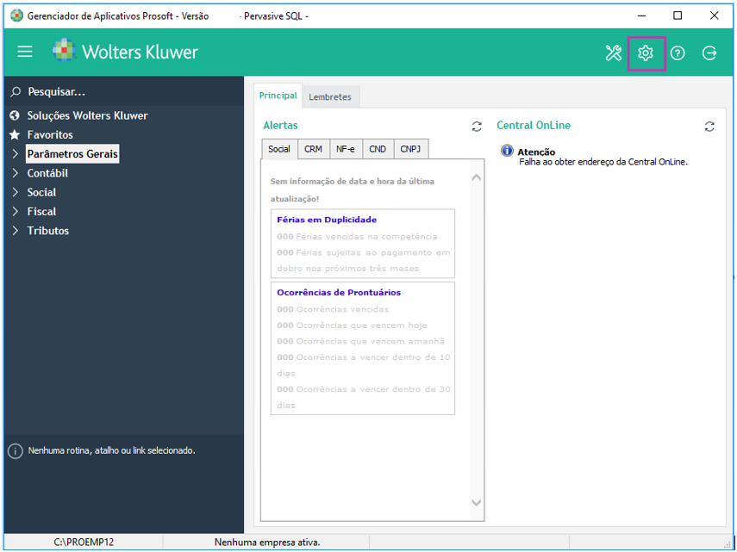Select the Social item in the sidebar tree

pyautogui.click(x=41, y=192)
